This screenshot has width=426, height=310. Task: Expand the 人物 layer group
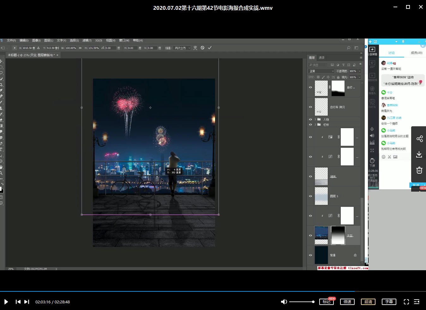[x=315, y=120]
